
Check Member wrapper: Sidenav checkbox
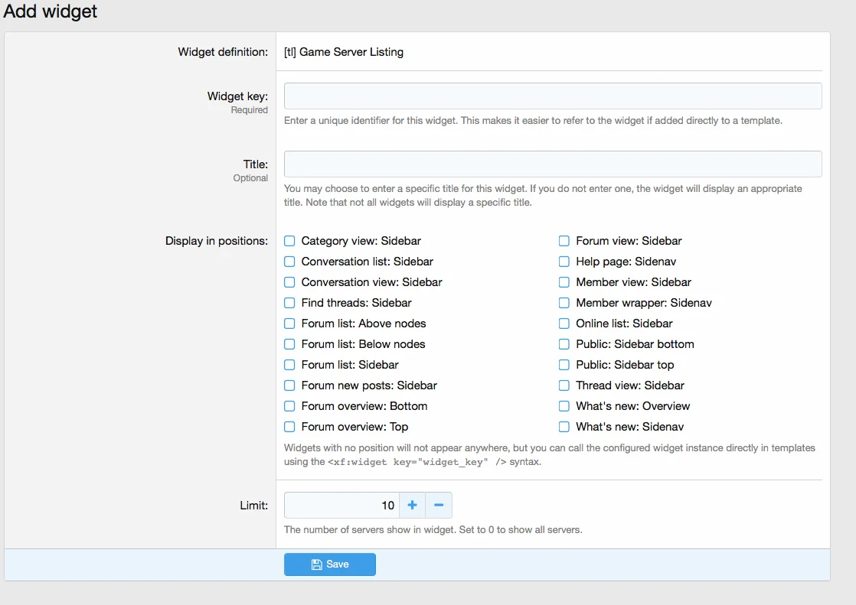tap(564, 303)
